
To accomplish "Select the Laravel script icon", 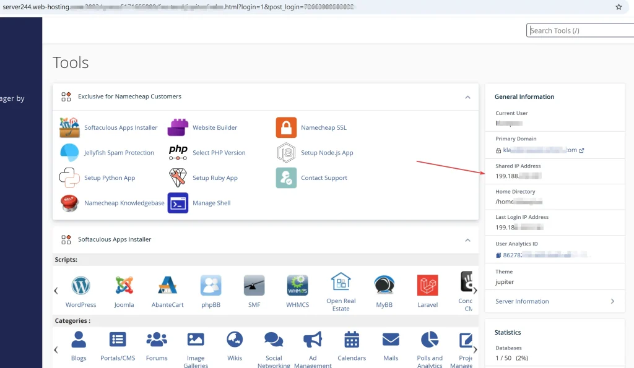I will pyautogui.click(x=427, y=286).
